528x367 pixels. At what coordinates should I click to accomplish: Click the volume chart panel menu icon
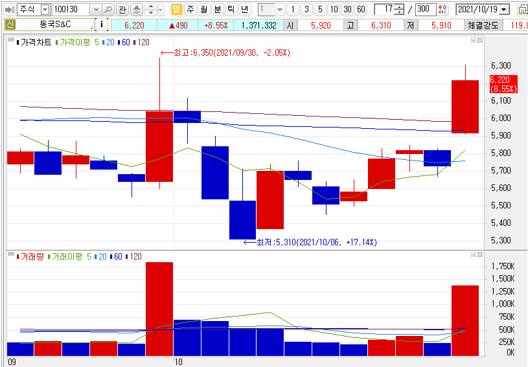pos(10,254)
